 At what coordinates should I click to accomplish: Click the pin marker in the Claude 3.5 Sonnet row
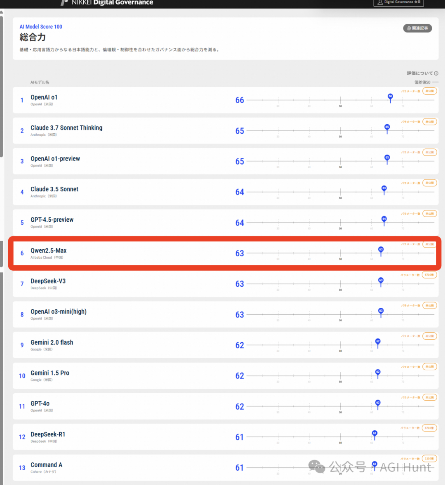pyautogui.click(x=384, y=190)
